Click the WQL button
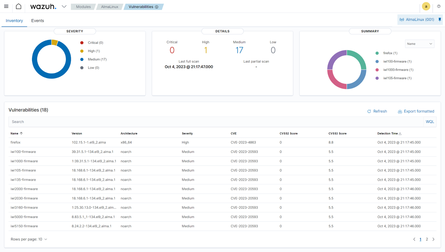This screenshot has height=252, width=445. [430, 122]
